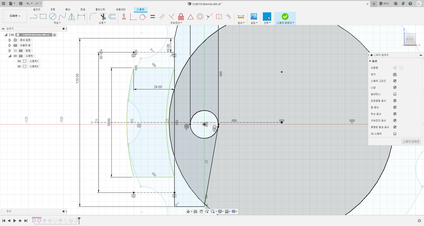Select the Mirror sketch tool
The width and height of the screenshot is (424, 226).
point(72,17)
